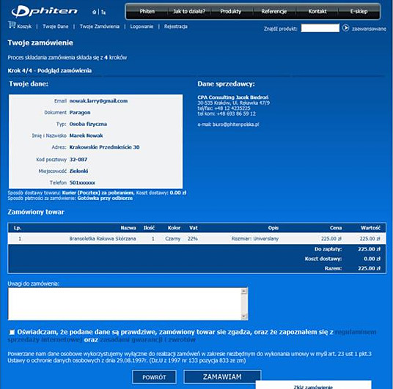This screenshot has height=389, width=393.
Task: Open the Twoje Zamówienia link
Action: (100, 26)
